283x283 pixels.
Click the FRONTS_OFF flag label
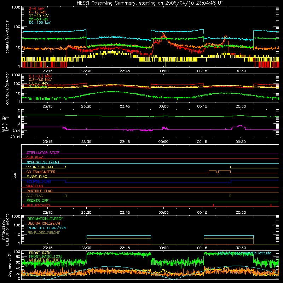point(37,200)
